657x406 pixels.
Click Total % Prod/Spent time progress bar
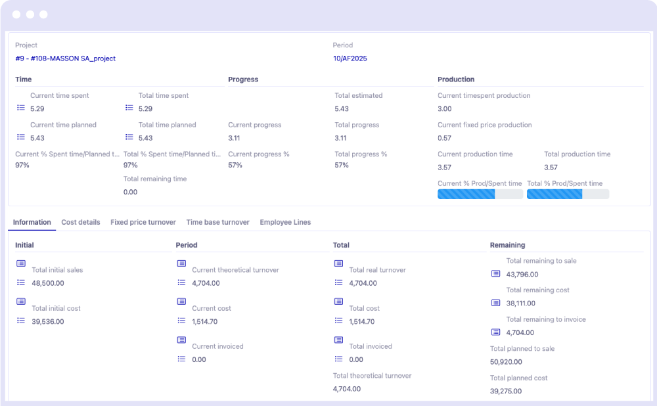pos(568,194)
